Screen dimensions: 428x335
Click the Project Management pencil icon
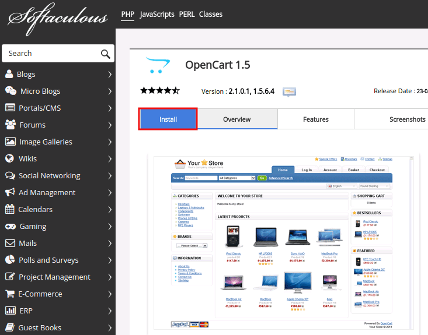10,276
